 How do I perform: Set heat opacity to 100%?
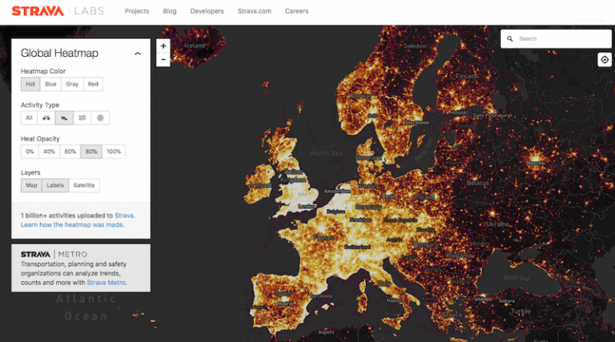[x=114, y=151]
